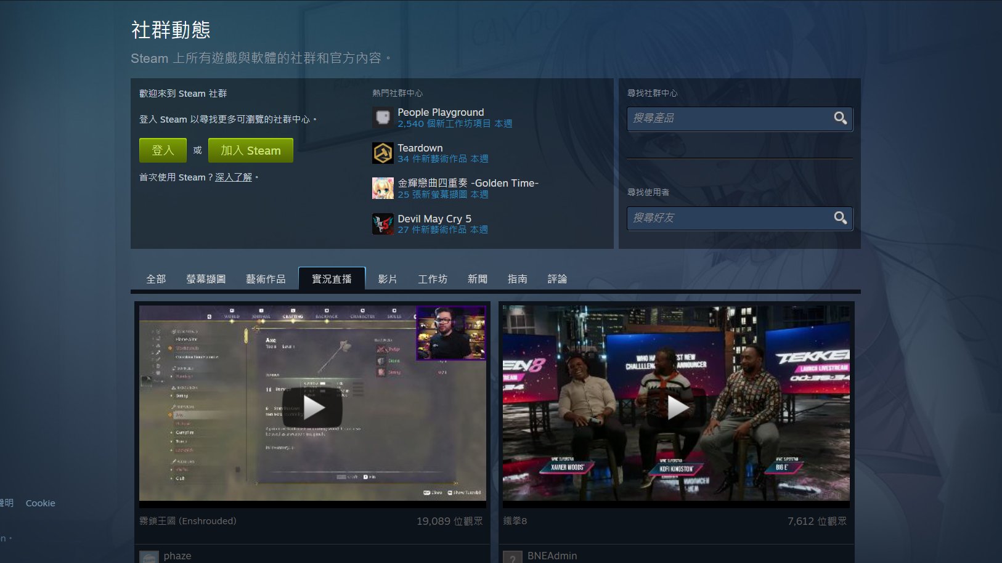Open the Devil May Cry 5 link

[x=434, y=219]
